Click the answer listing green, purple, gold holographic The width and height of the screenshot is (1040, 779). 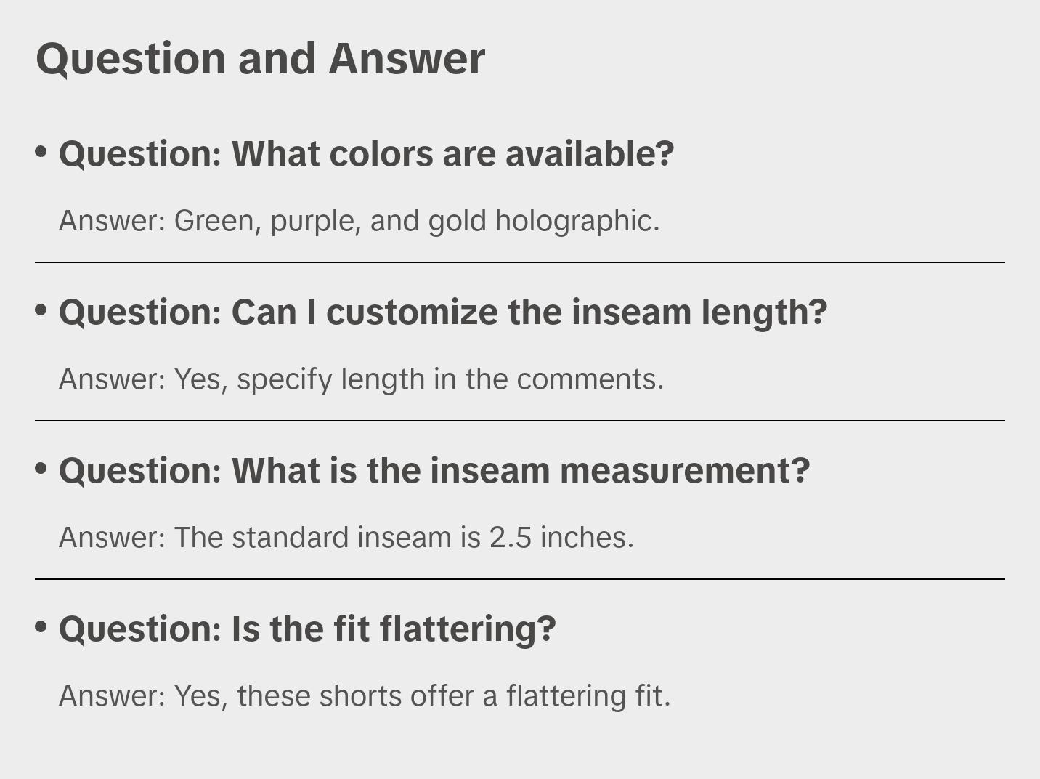click(x=359, y=221)
